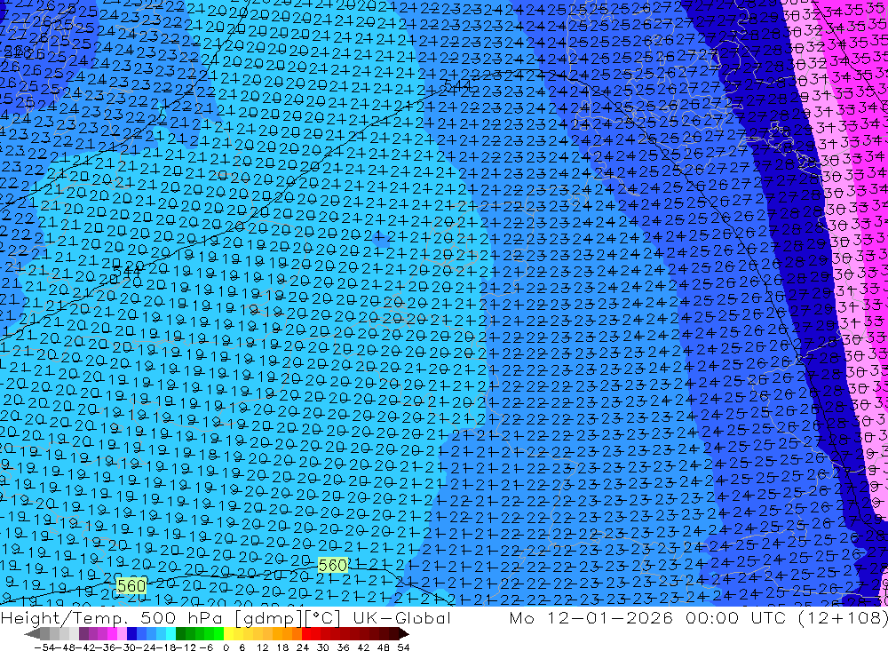The image size is (888, 651).
Task: Click the left gray arrow of legend
Action: click(32, 634)
